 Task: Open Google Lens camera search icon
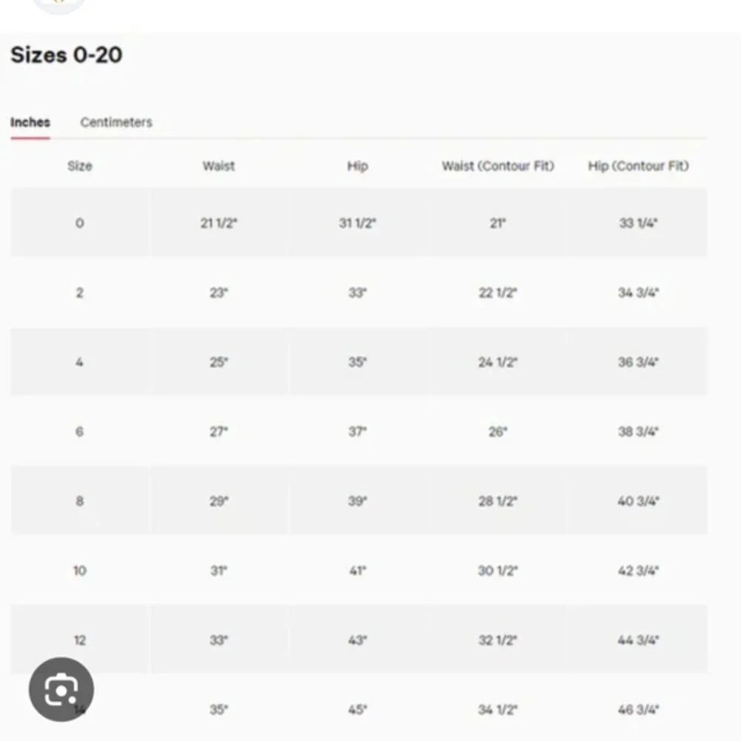coord(63,688)
